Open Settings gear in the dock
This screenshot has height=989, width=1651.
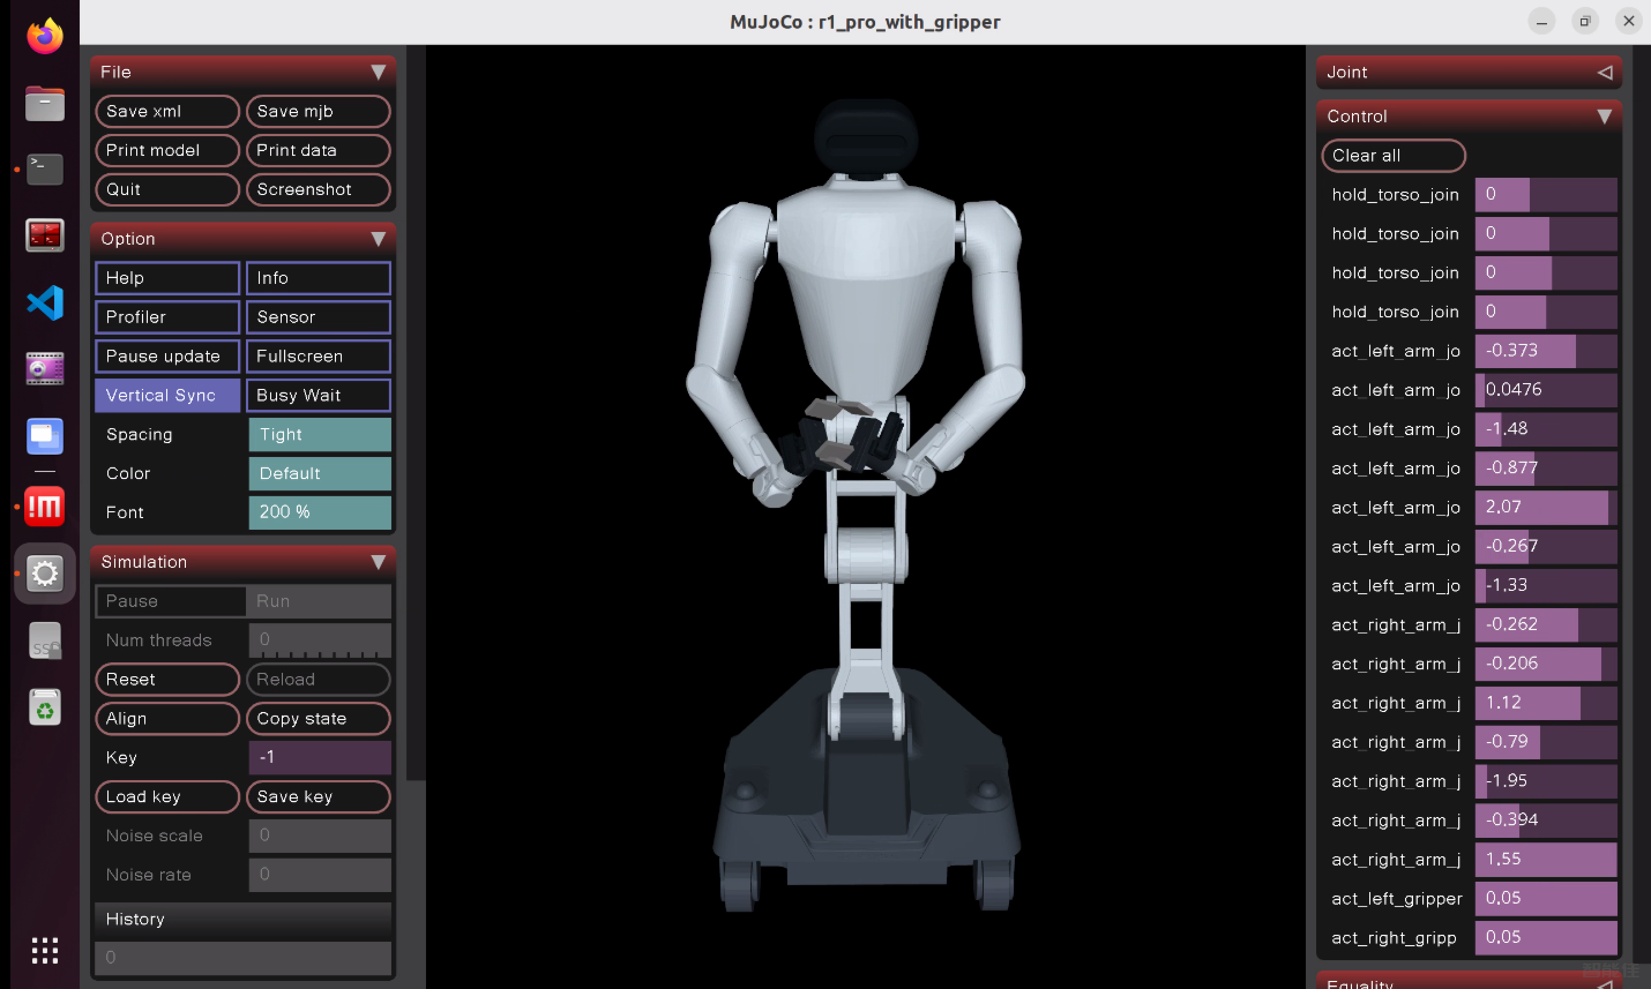pos(44,573)
